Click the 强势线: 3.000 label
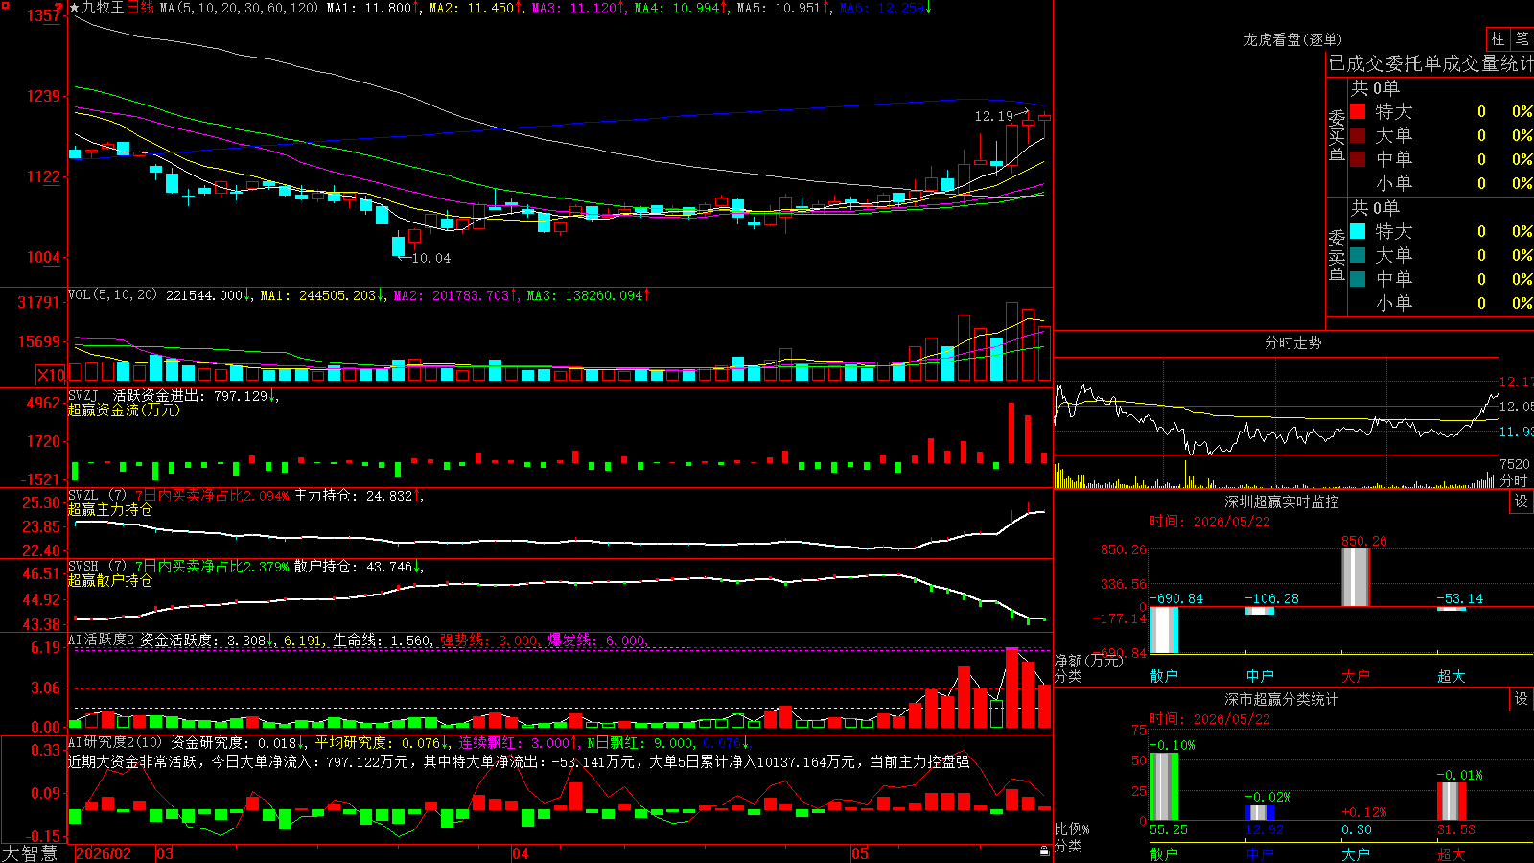1534x863 pixels. click(x=489, y=641)
